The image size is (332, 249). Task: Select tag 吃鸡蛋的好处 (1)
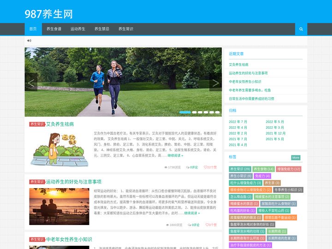[x=243, y=210]
